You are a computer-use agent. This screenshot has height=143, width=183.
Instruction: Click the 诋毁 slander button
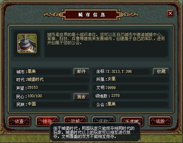pyautogui.click(x=160, y=121)
